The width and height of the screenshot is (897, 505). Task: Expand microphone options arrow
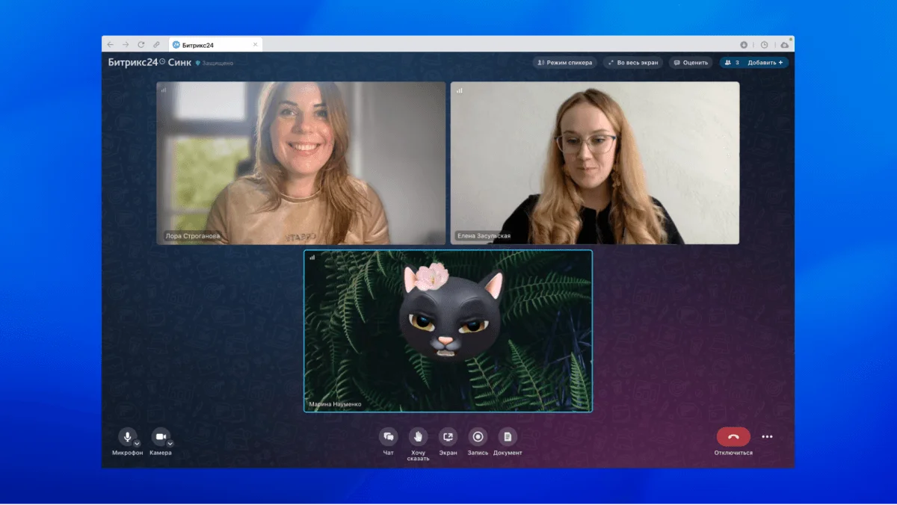click(138, 443)
